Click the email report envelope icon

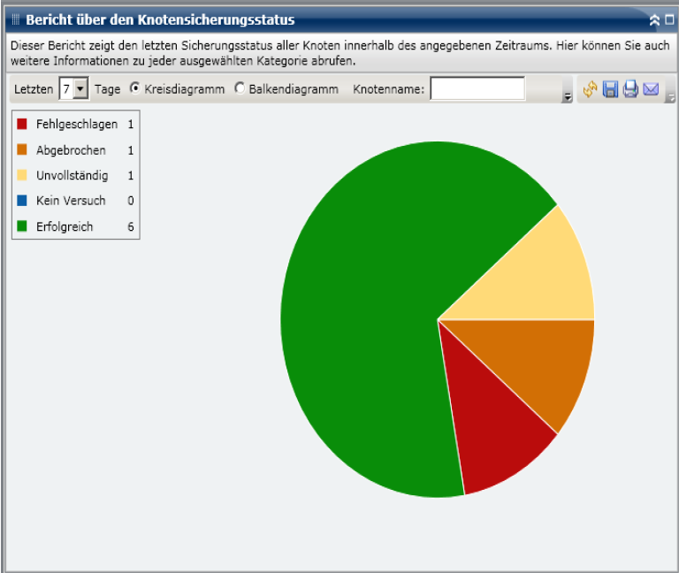click(x=651, y=89)
